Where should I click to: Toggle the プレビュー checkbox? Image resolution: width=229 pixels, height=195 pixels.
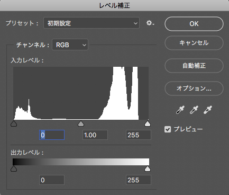click(x=168, y=129)
